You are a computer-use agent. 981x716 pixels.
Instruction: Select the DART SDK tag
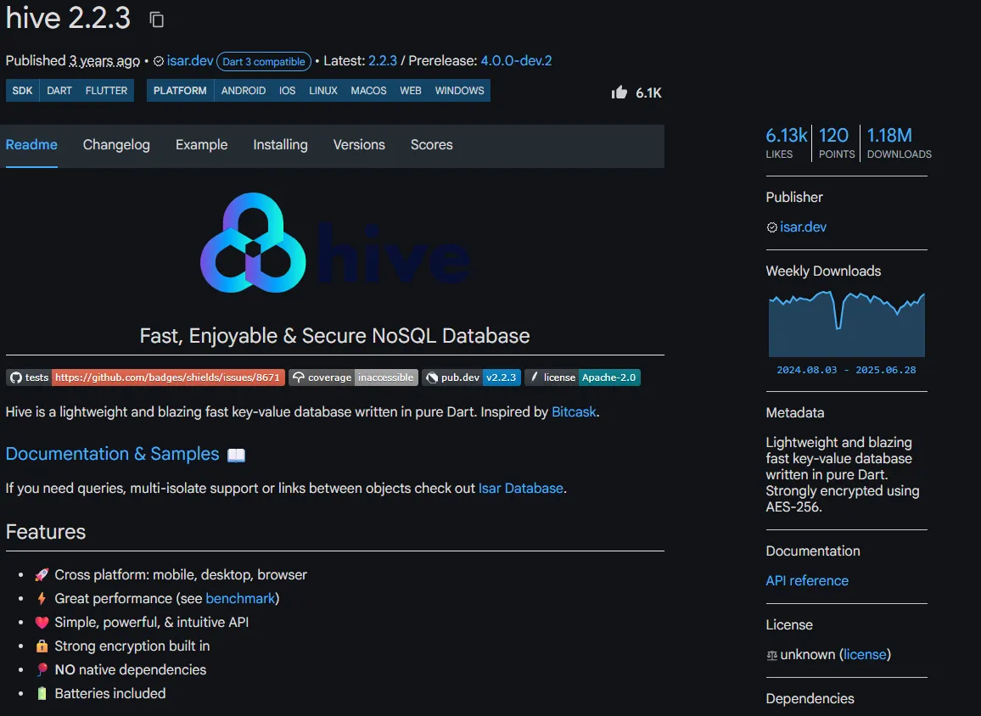(x=59, y=91)
